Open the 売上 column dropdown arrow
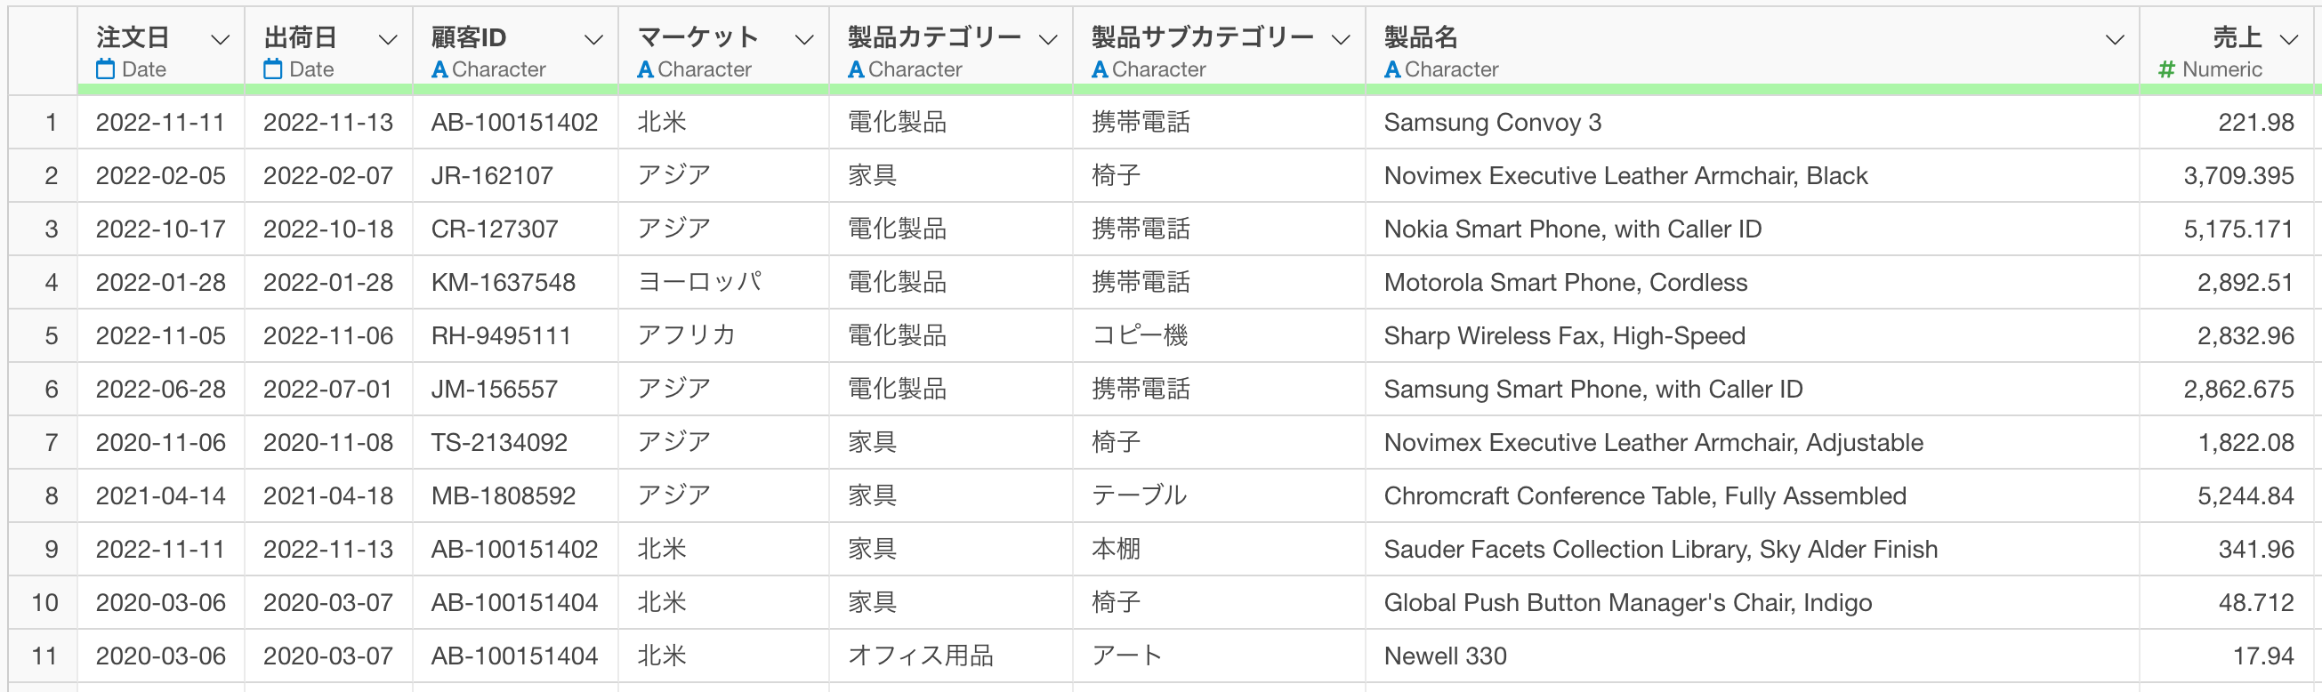Viewport: 2322px width, 692px height. (2289, 40)
